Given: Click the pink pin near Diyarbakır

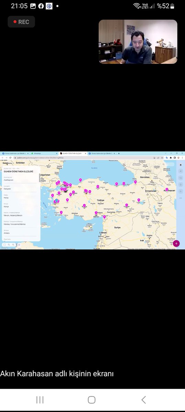Looking at the screenshot, I should pyautogui.click(x=127, y=205).
